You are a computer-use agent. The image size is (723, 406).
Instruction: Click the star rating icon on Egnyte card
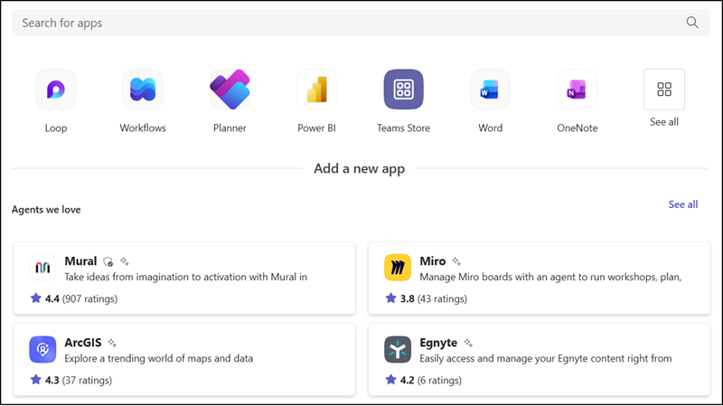click(x=390, y=380)
